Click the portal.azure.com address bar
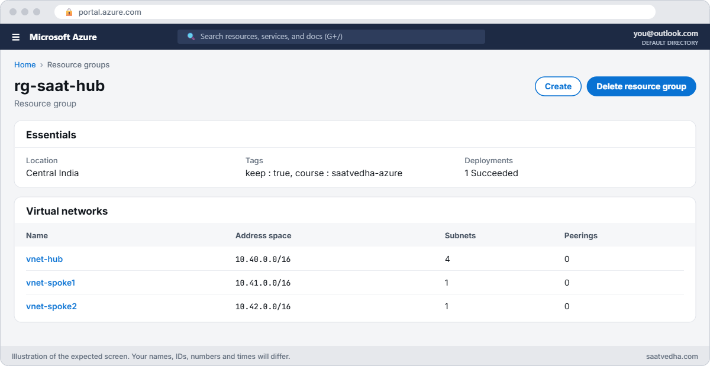 pos(355,12)
